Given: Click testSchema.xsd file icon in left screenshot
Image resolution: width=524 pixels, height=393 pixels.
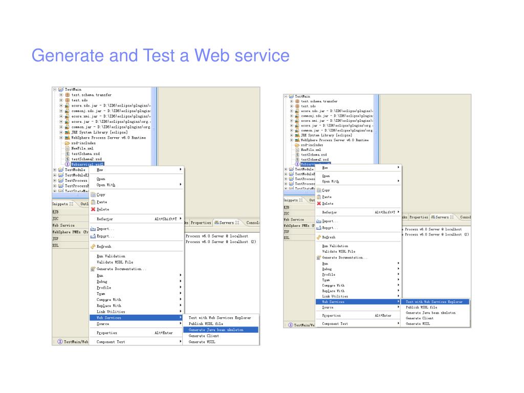Looking at the screenshot, I should pos(67,154).
